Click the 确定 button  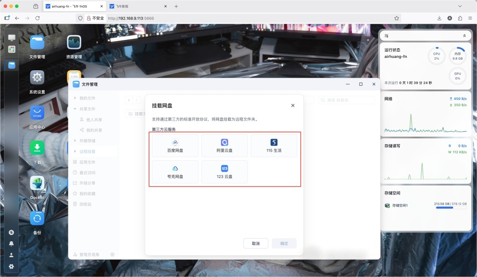284,243
